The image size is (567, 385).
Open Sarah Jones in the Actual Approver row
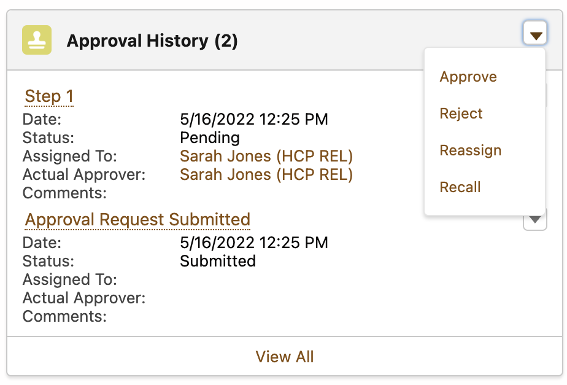pos(266,174)
